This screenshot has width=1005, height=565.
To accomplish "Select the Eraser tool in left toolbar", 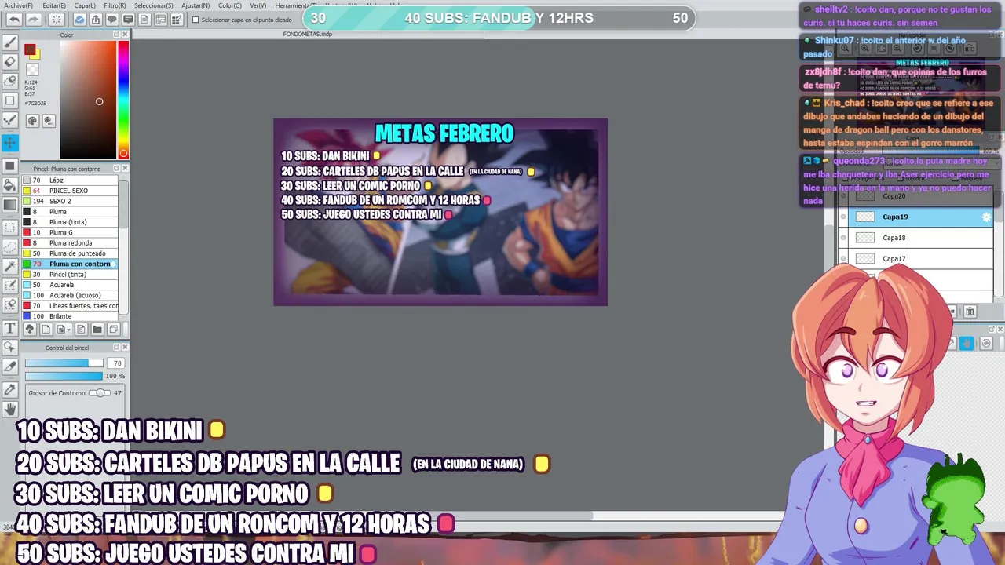I will [x=10, y=62].
